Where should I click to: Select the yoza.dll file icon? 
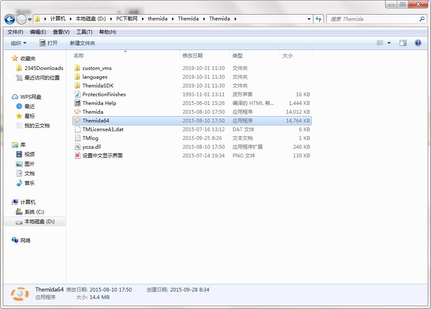coord(78,147)
